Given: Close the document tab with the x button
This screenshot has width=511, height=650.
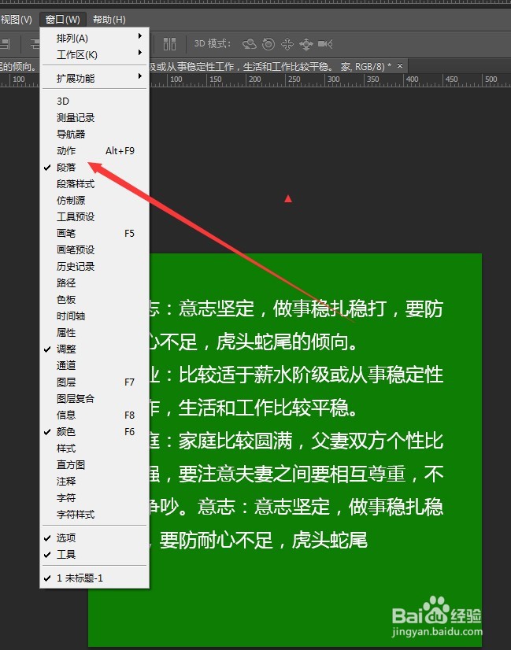Looking at the screenshot, I should click(x=400, y=65).
